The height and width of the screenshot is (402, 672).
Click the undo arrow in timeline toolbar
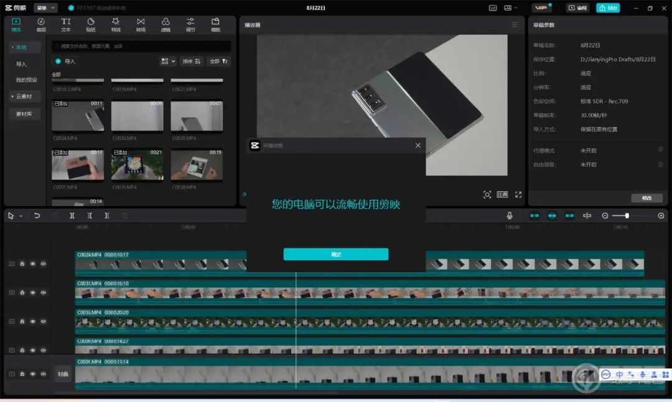coord(37,215)
